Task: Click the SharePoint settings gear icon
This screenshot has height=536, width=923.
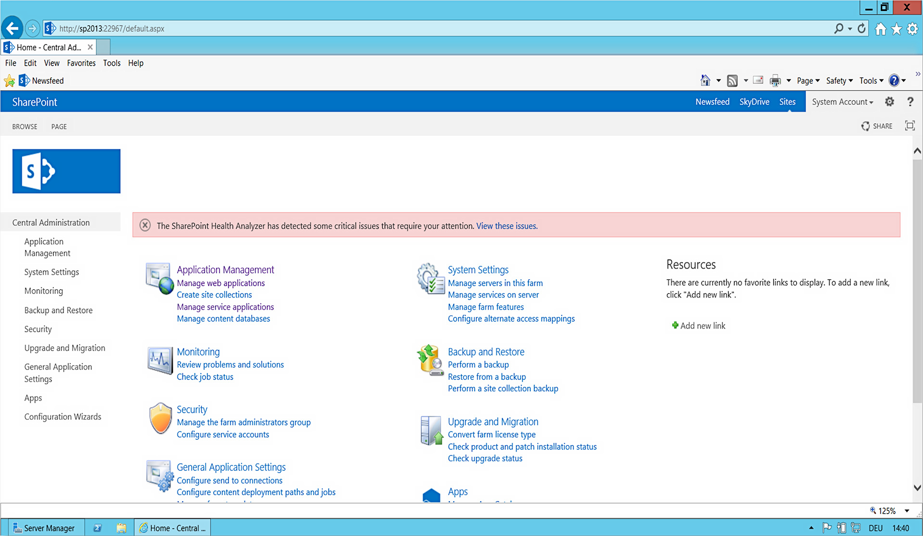Action: pos(889,102)
